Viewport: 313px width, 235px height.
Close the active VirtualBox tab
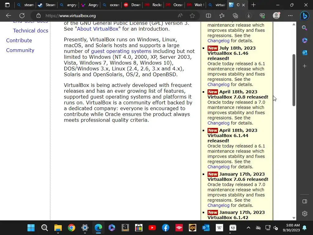pyautogui.click(x=243, y=5)
